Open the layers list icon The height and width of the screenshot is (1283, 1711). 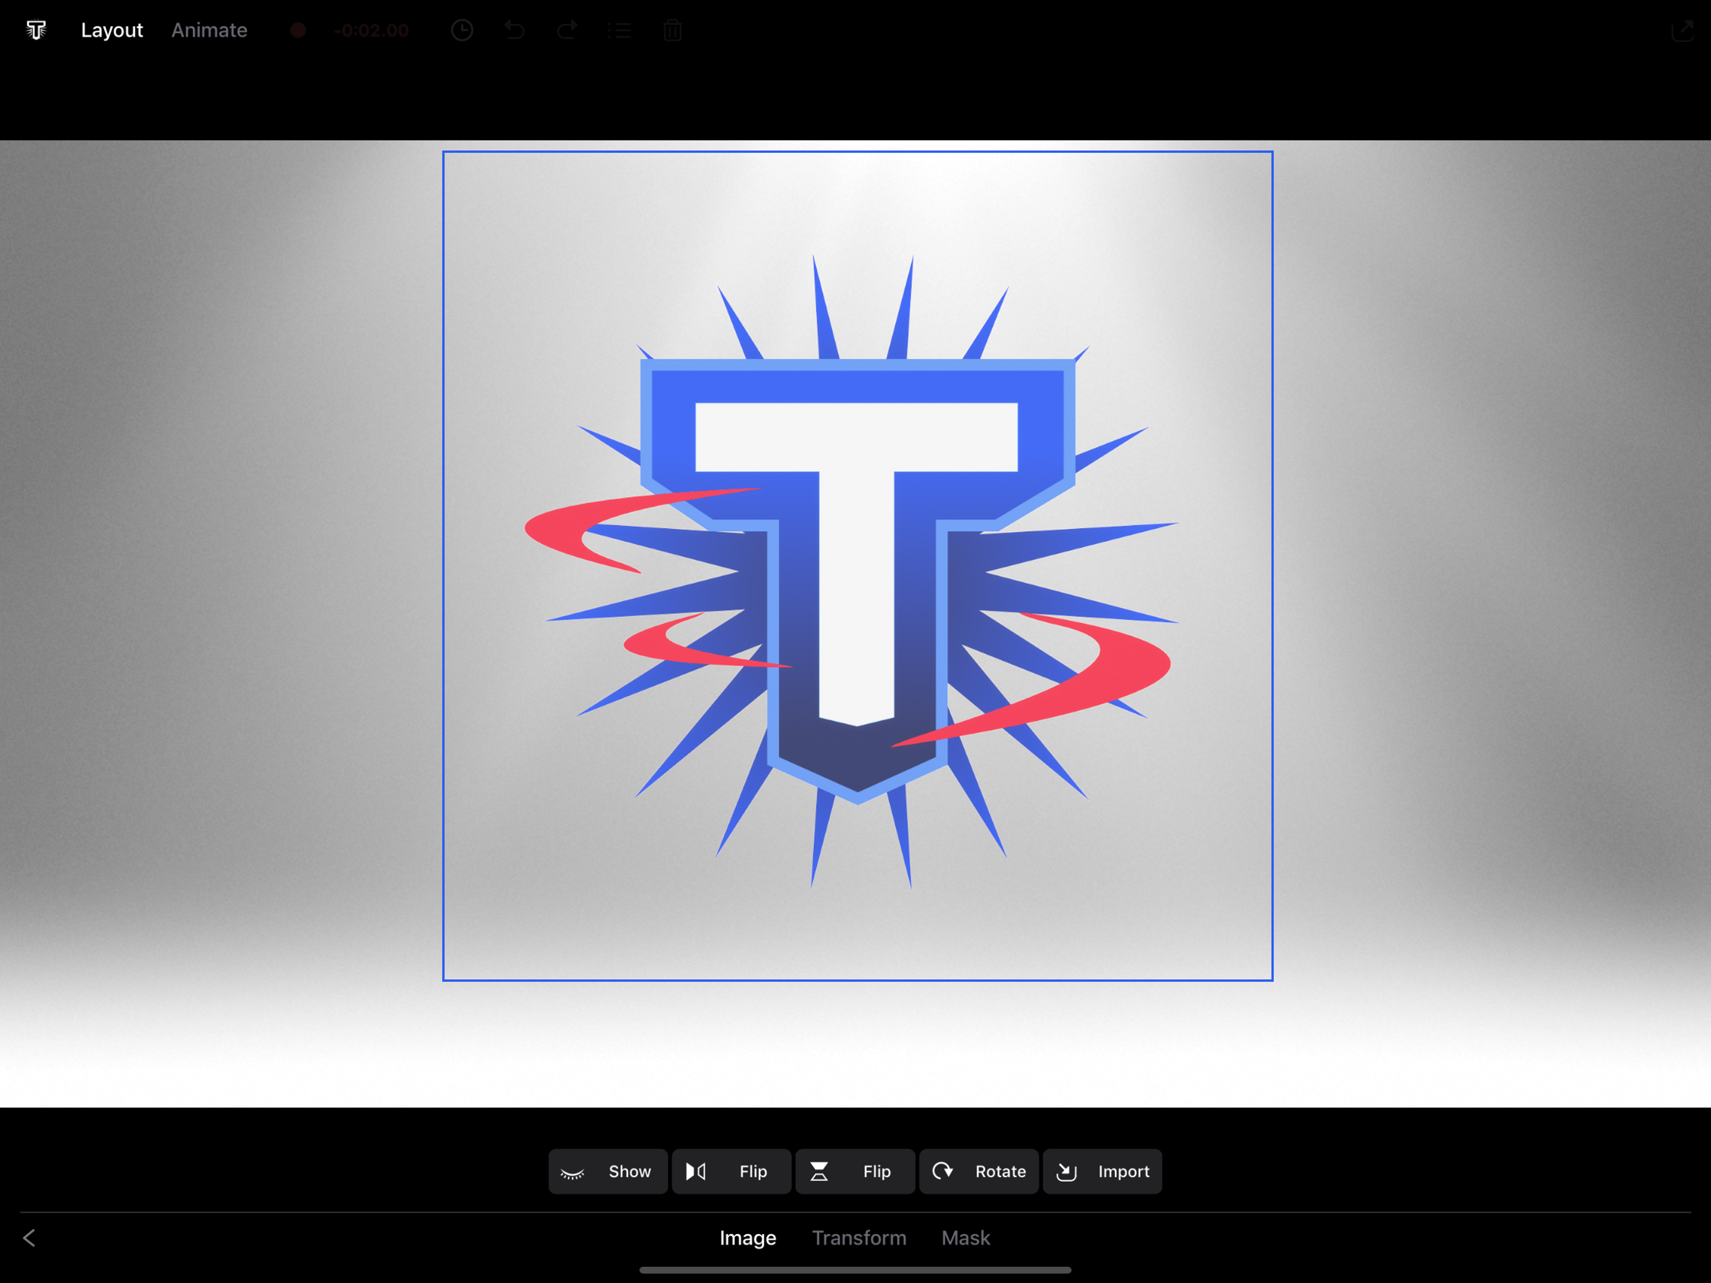click(x=619, y=30)
